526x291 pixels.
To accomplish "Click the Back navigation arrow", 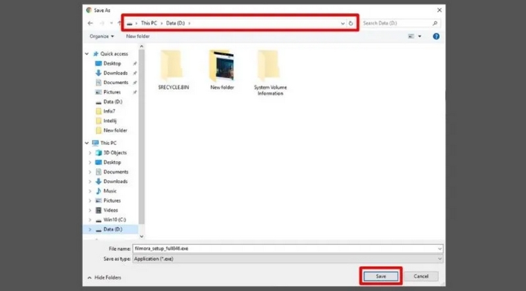I will click(x=90, y=23).
